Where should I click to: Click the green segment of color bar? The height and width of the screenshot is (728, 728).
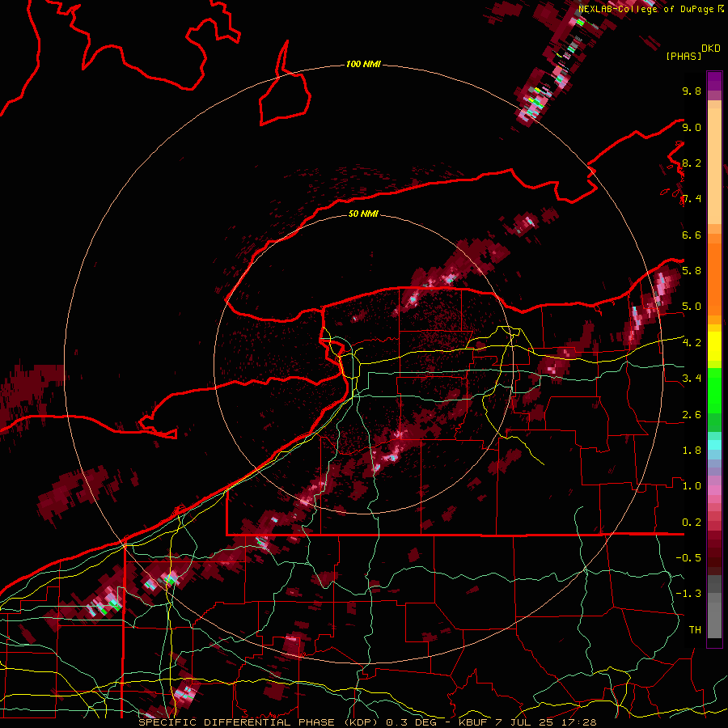coord(714,390)
